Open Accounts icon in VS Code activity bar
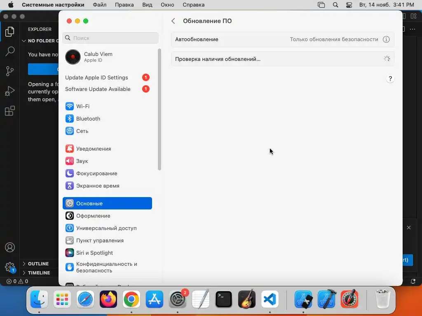 click(x=10, y=247)
